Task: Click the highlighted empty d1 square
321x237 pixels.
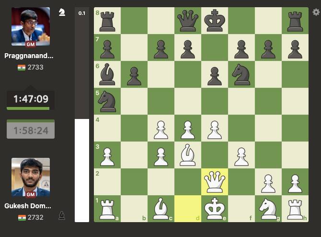Action: [x=188, y=209]
